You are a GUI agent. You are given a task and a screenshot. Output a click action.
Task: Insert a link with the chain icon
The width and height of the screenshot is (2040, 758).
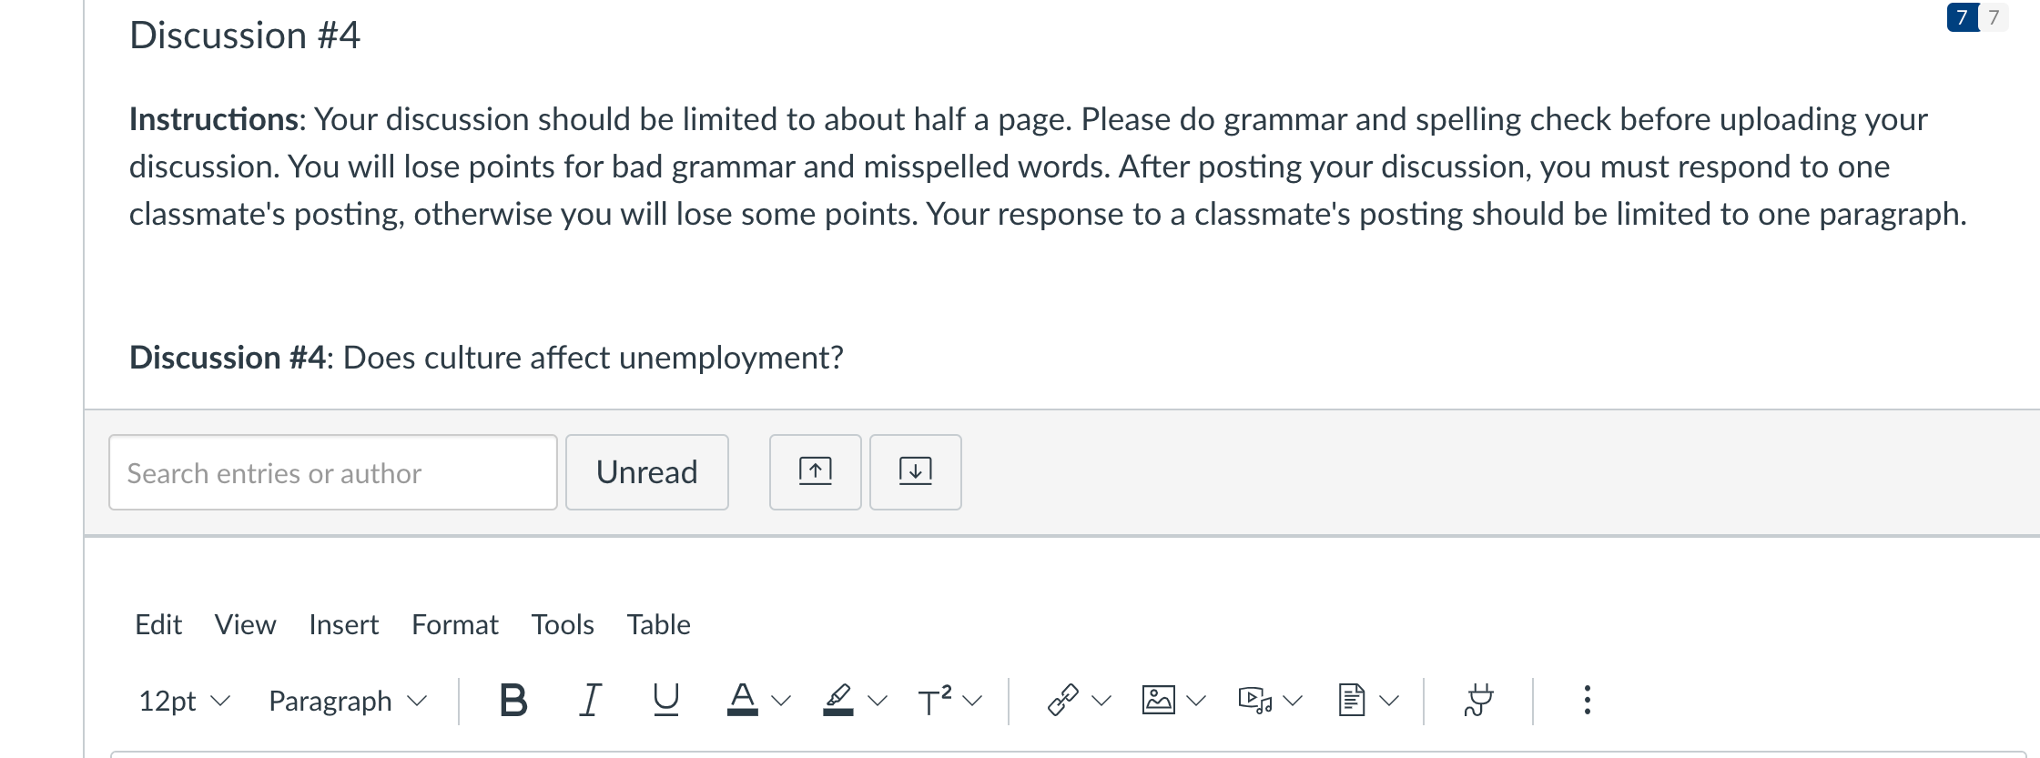1062,701
